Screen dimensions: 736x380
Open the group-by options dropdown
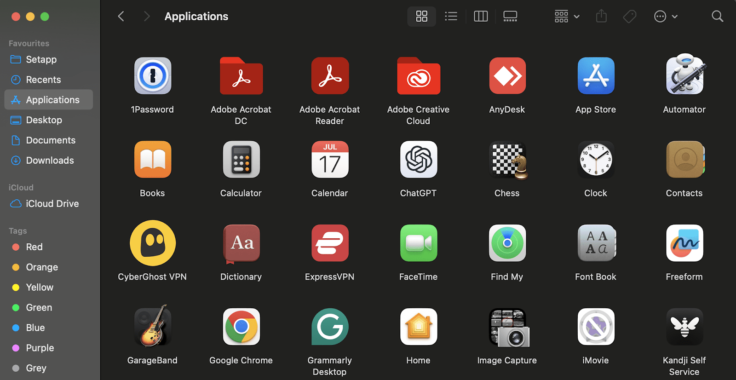coord(566,17)
